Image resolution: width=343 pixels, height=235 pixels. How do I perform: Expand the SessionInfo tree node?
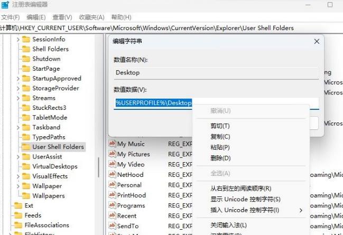(x=18, y=39)
